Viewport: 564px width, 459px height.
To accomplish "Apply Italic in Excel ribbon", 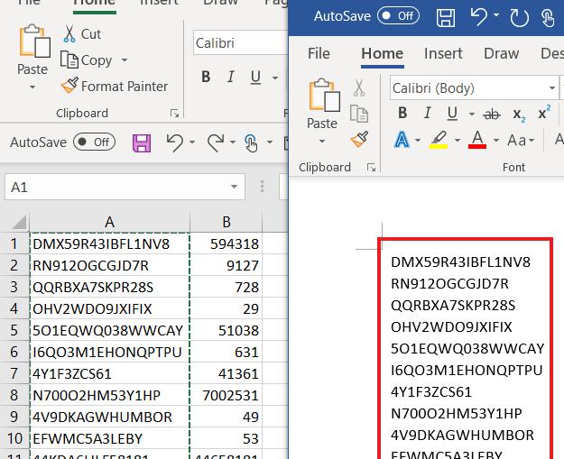I will (x=231, y=77).
